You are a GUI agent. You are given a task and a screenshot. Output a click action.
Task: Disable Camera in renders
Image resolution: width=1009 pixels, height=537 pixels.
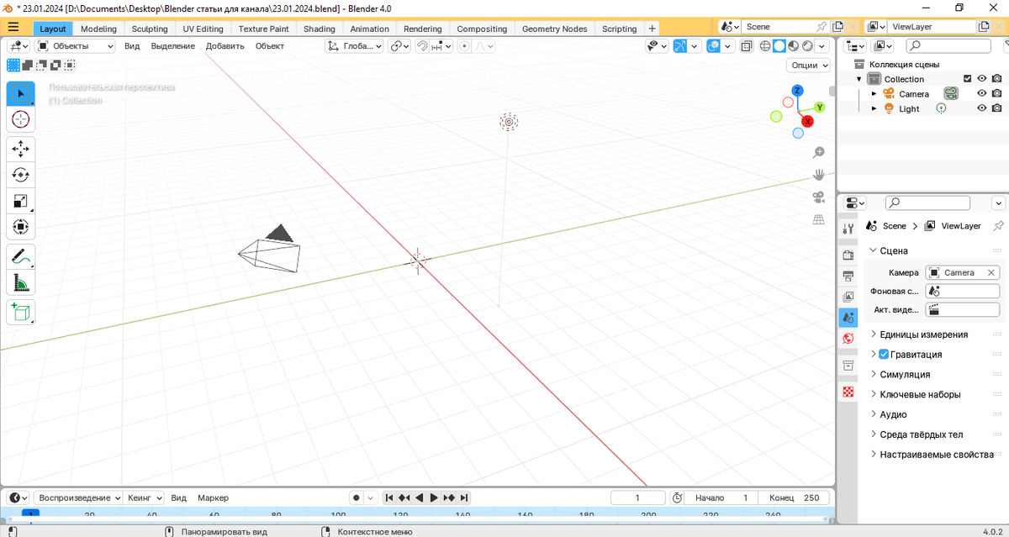pos(996,93)
